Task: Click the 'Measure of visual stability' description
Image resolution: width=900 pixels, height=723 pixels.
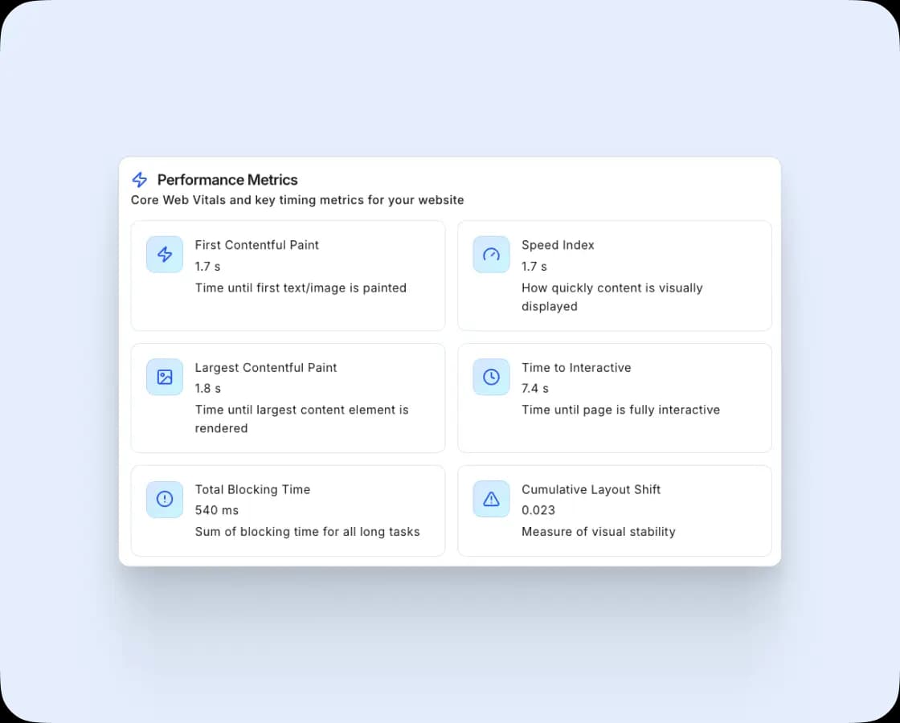Action: (598, 531)
